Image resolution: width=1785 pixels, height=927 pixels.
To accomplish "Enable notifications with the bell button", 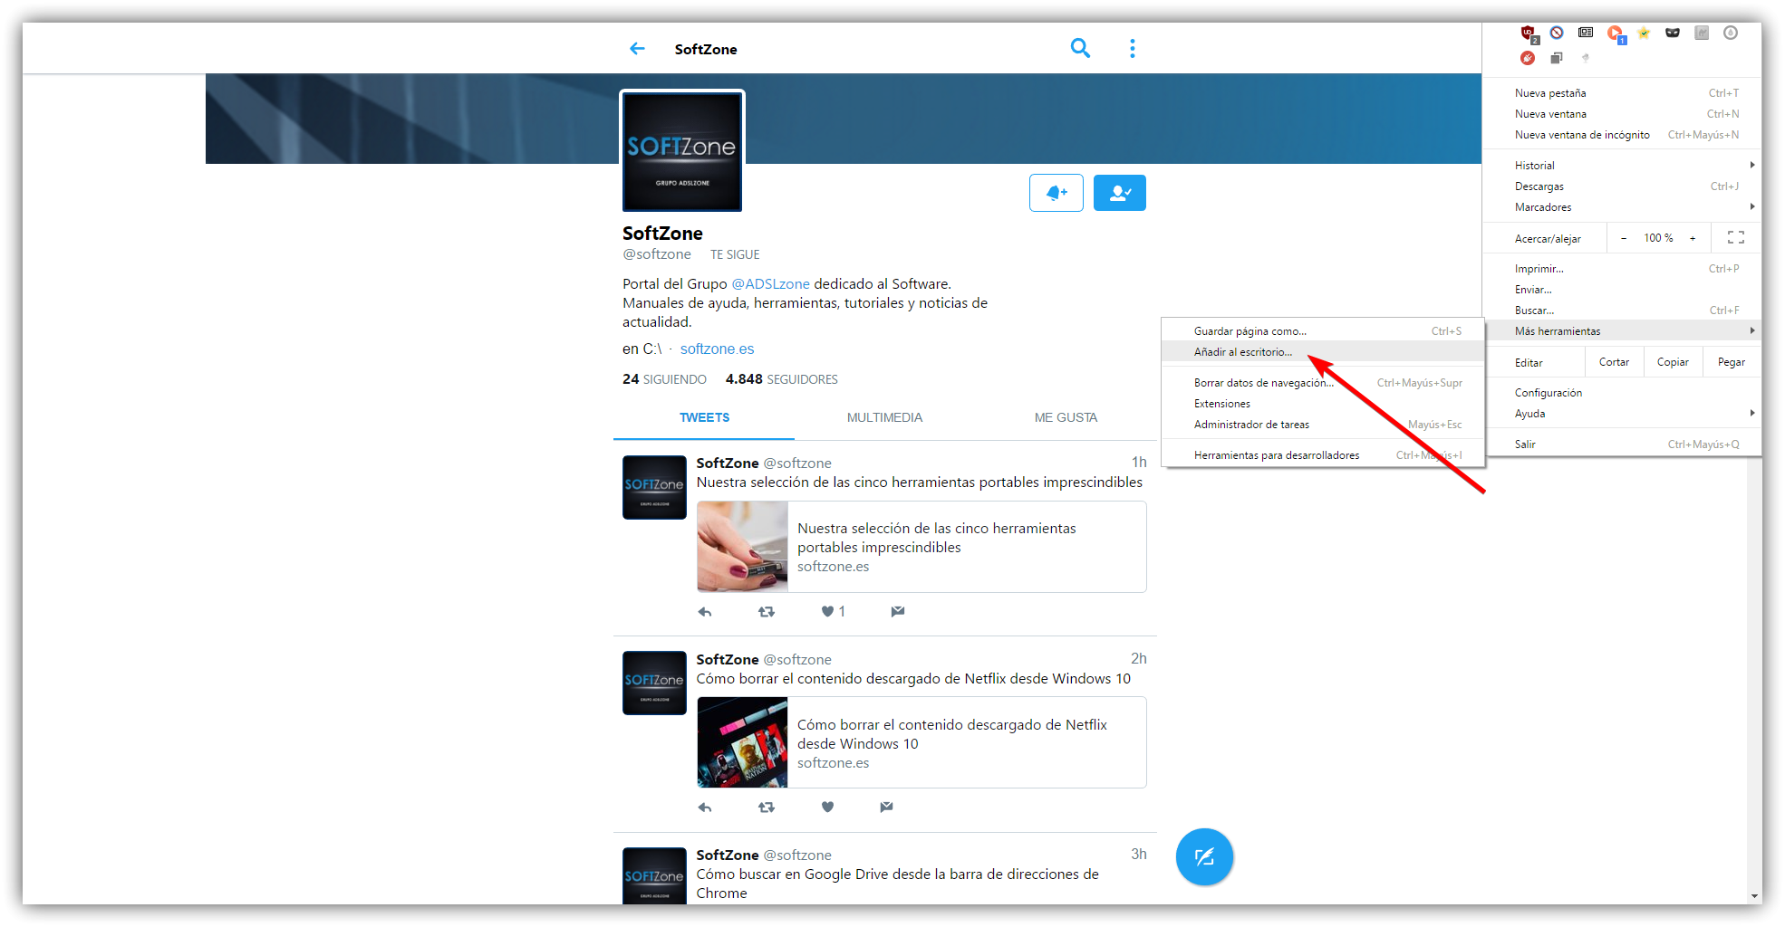I will point(1057,193).
